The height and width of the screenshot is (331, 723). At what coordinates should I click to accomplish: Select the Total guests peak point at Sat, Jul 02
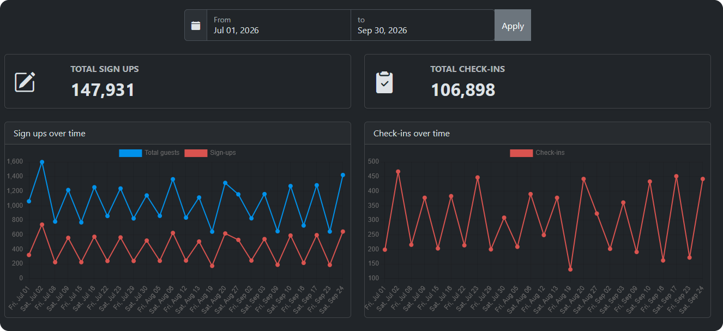[42, 162]
